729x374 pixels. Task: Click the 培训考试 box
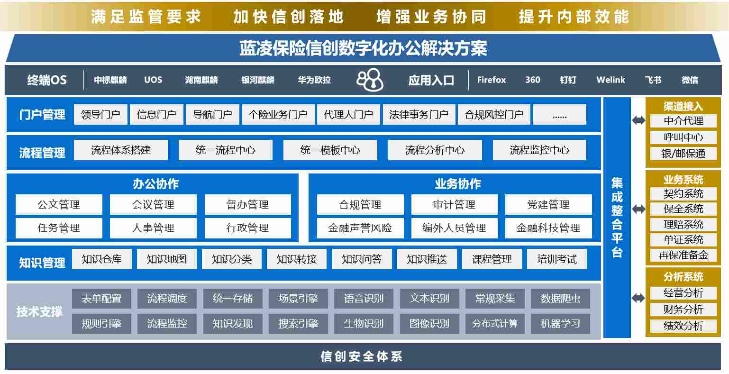557,259
